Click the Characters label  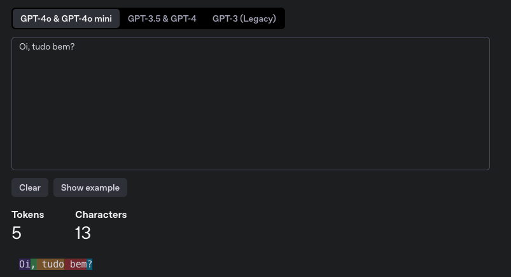click(x=101, y=215)
